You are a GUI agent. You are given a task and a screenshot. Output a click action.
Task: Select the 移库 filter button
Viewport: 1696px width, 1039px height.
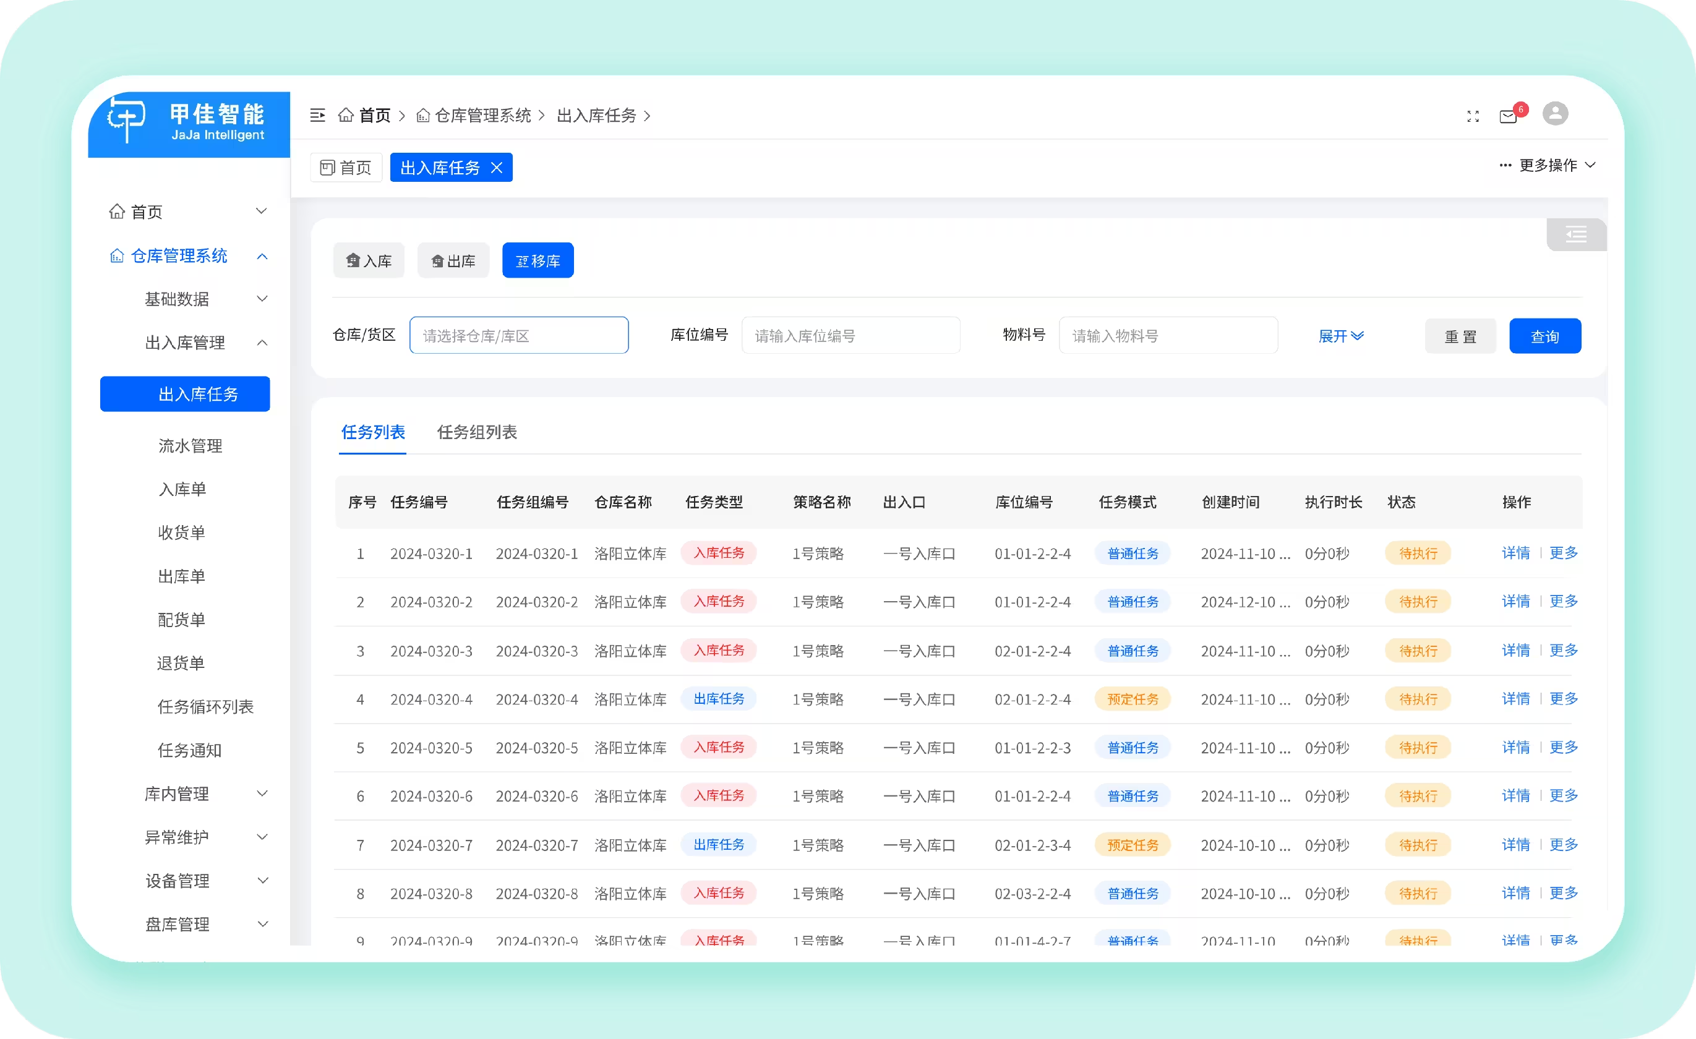(537, 261)
